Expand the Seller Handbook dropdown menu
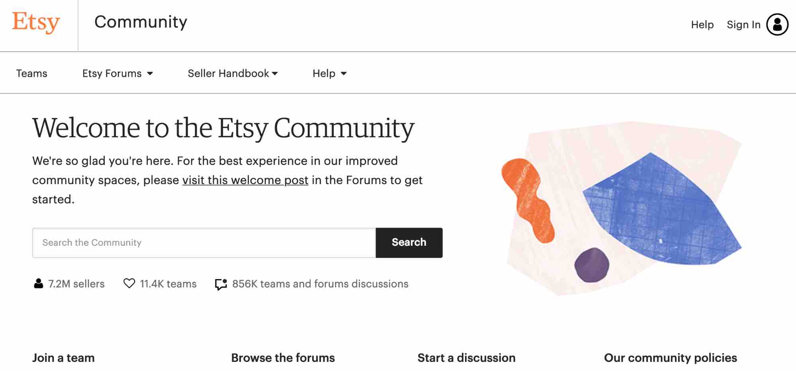Image resolution: width=796 pixels, height=371 pixels. (233, 74)
